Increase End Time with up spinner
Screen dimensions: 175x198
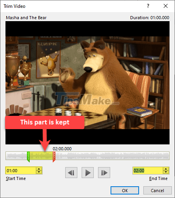point(166,169)
